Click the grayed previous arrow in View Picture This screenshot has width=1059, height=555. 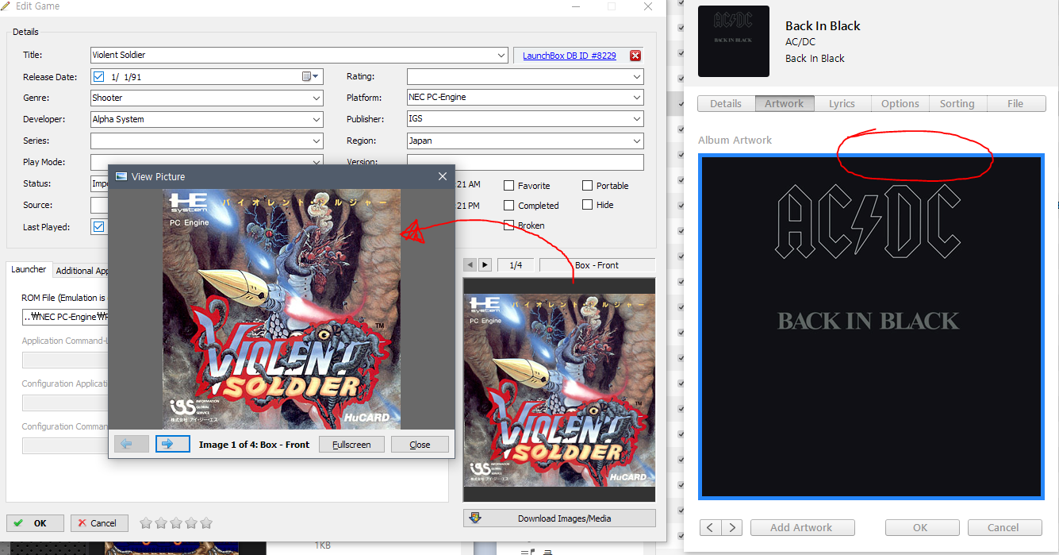(132, 444)
